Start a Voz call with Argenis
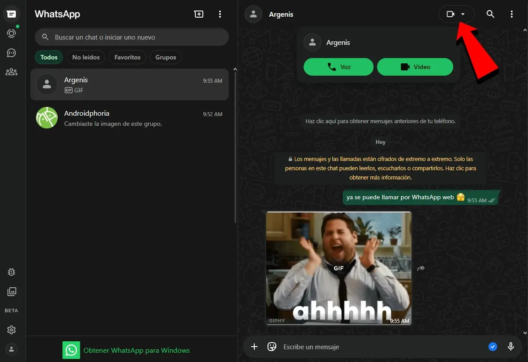The height and width of the screenshot is (362, 528). click(x=338, y=67)
